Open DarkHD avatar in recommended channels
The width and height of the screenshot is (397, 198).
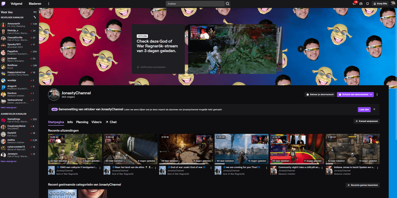[x=3, y=134]
